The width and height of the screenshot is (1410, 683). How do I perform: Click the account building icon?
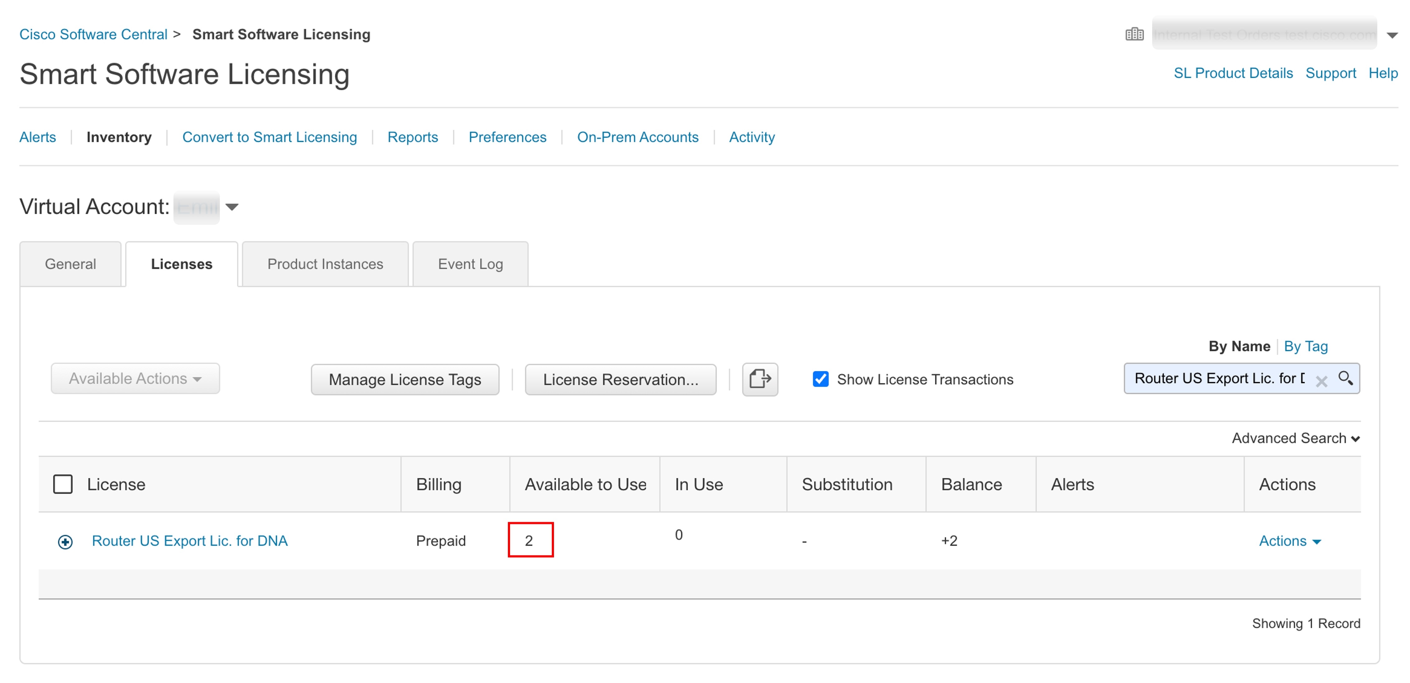point(1134,35)
